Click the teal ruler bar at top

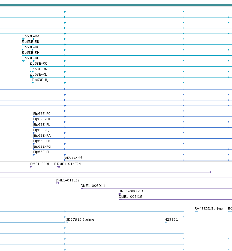(x=116, y=5)
